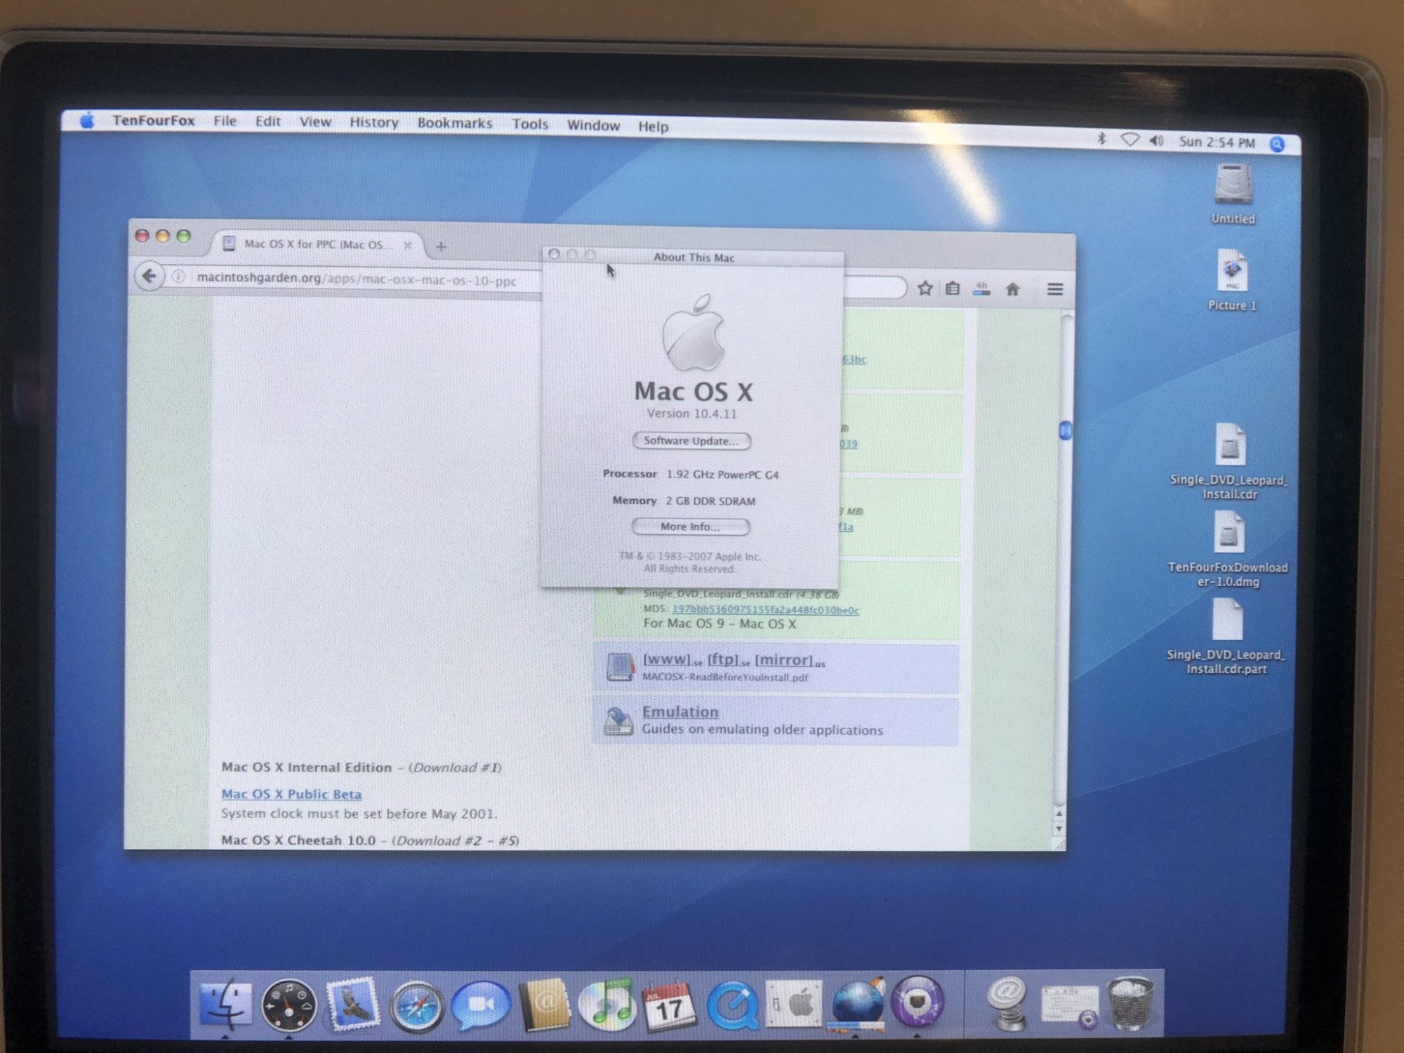Screen dimensions: 1404x1053
Task: Click the page scrollbar thumb
Action: tap(1065, 430)
